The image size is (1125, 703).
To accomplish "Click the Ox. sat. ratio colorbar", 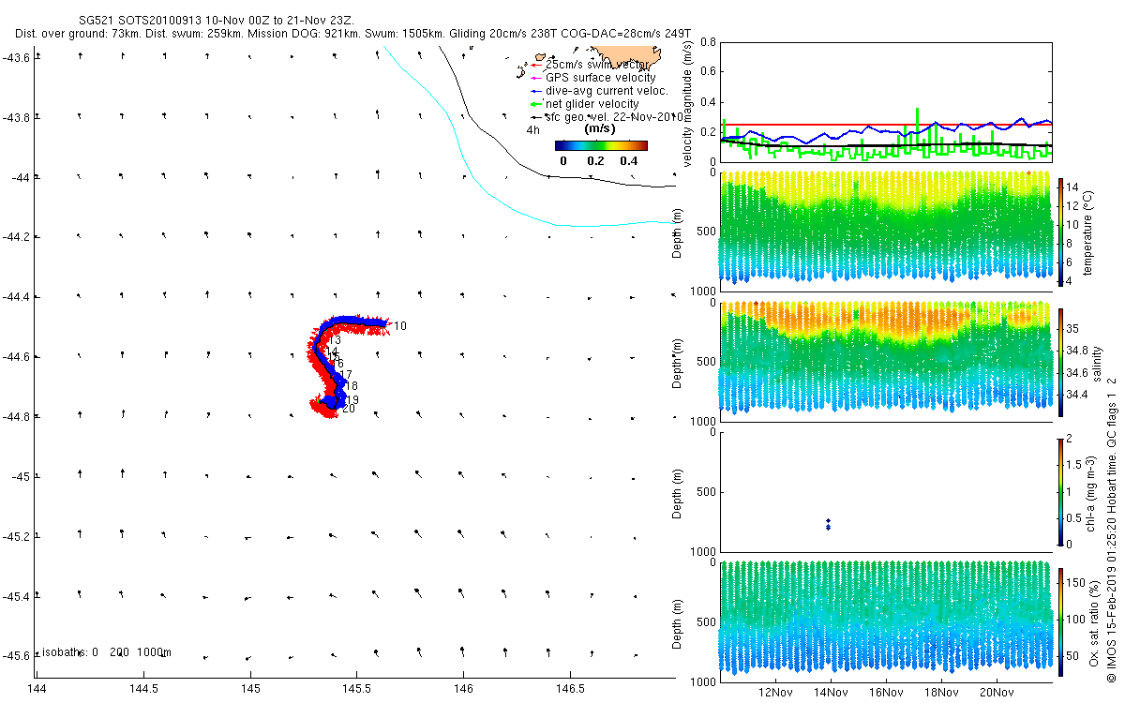I will coord(1061,621).
